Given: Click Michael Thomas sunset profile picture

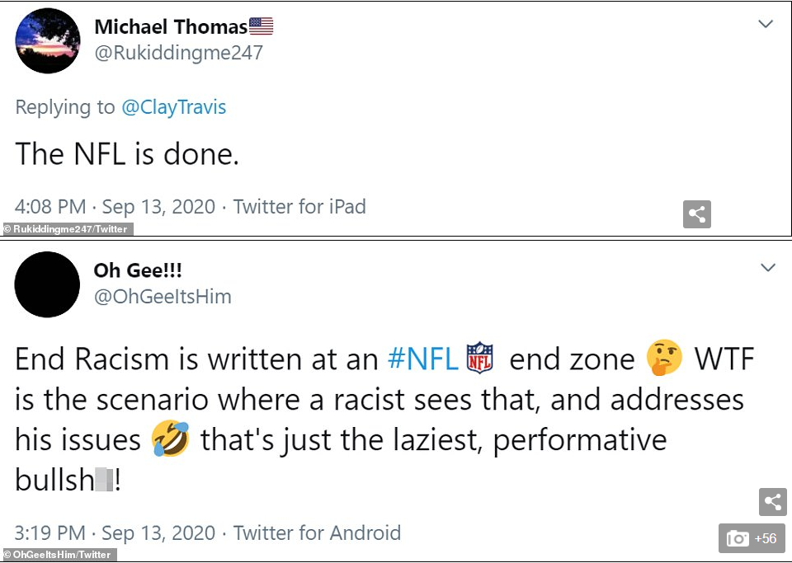Looking at the screenshot, I should pyautogui.click(x=48, y=40).
